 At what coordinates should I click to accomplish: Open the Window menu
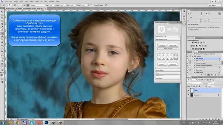52,1
